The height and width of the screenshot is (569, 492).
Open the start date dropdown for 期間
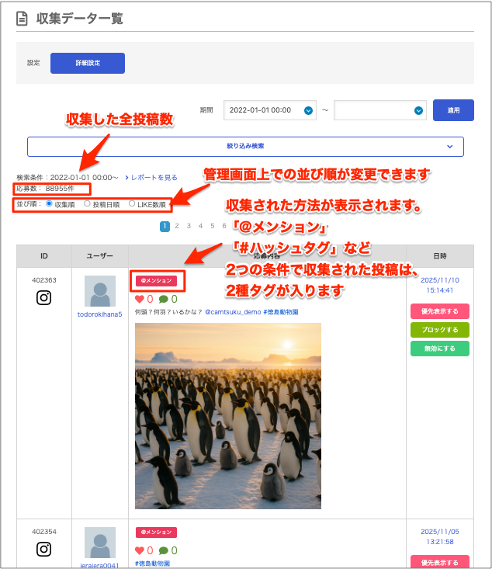click(309, 110)
